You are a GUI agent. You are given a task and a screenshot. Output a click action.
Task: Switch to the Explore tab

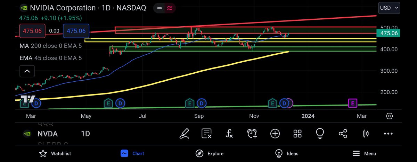pos(210,153)
